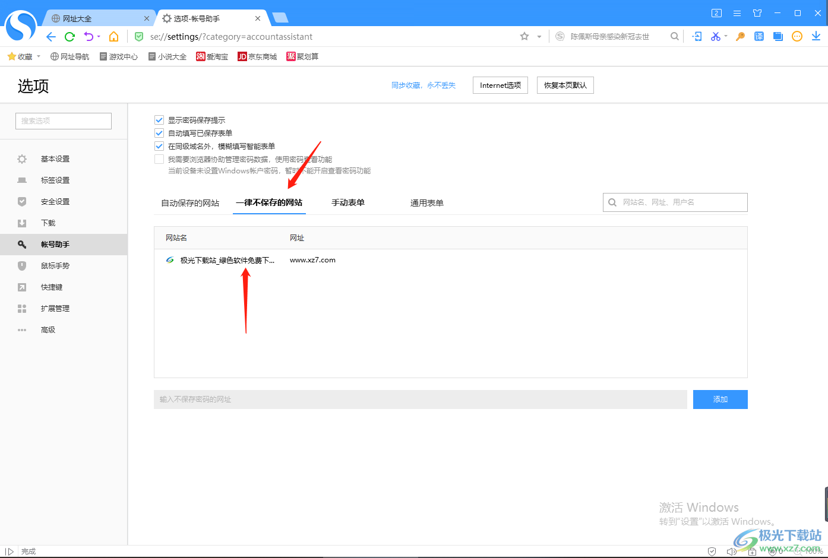
Task: Expand the favorites star dropdown arrow
Action: pyautogui.click(x=539, y=37)
